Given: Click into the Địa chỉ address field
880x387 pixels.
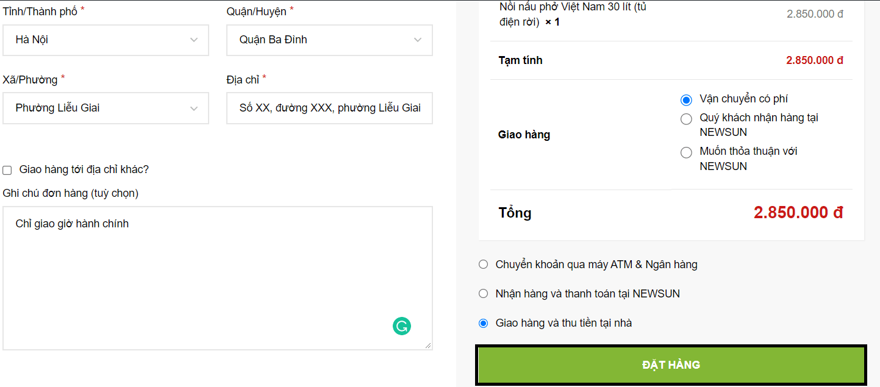Looking at the screenshot, I should pyautogui.click(x=329, y=108).
